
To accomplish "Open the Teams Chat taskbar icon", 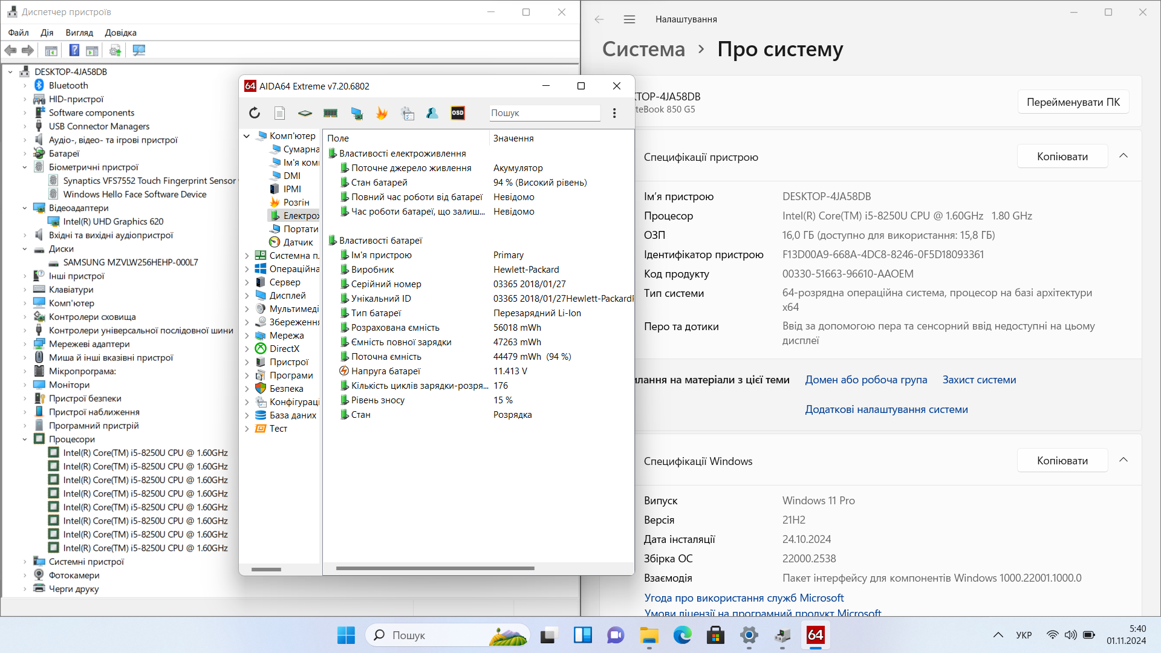I will 616,635.
